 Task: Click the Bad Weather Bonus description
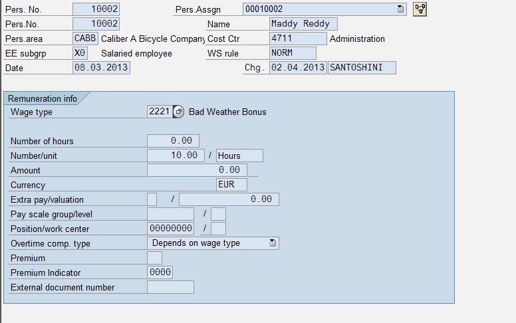pos(227,112)
